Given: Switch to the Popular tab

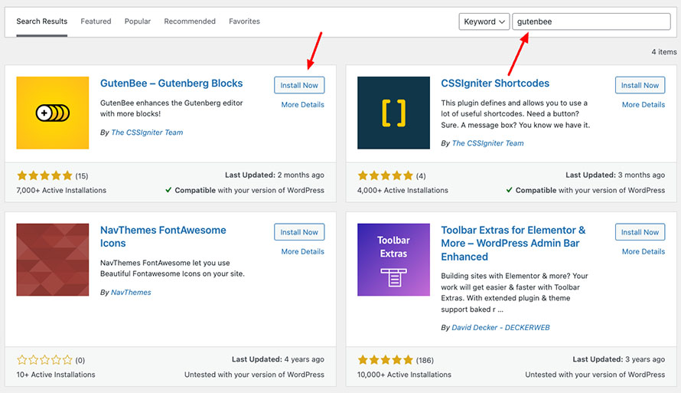Looking at the screenshot, I should (x=138, y=21).
